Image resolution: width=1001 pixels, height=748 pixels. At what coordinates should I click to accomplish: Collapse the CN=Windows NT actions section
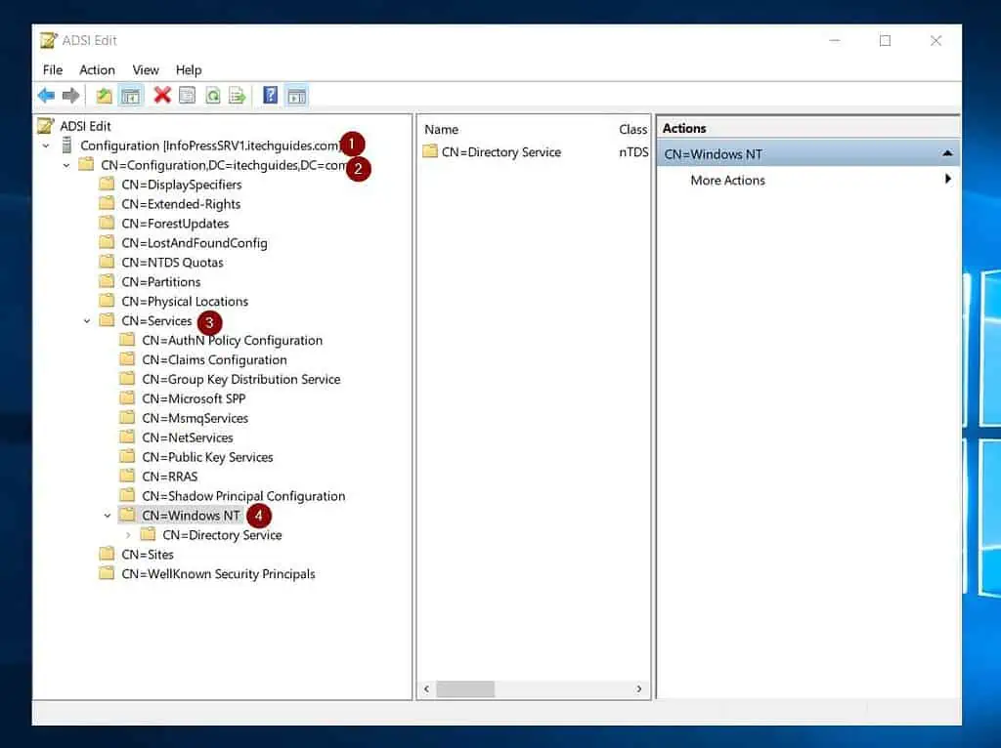tap(947, 153)
